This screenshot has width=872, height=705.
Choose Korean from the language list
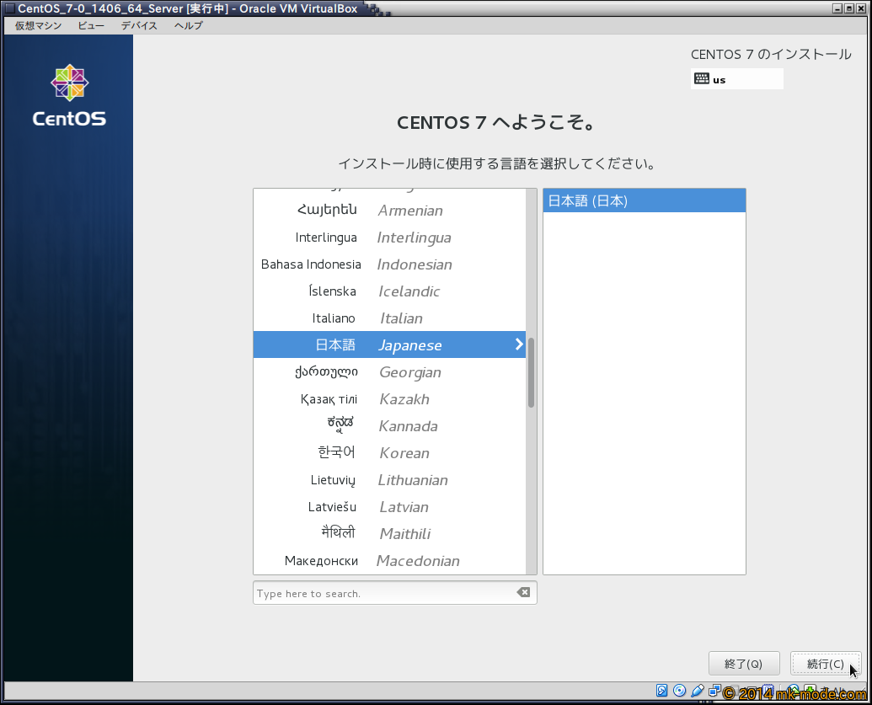388,453
